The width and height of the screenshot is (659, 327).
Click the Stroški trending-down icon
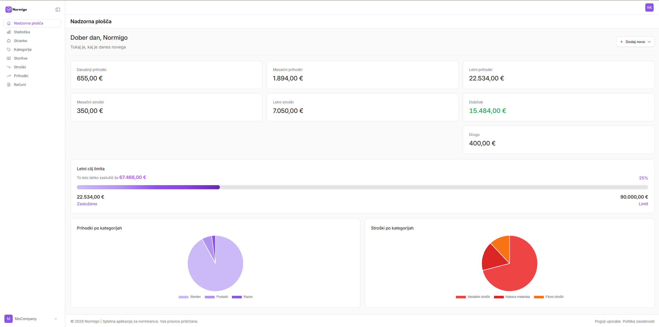[9, 67]
